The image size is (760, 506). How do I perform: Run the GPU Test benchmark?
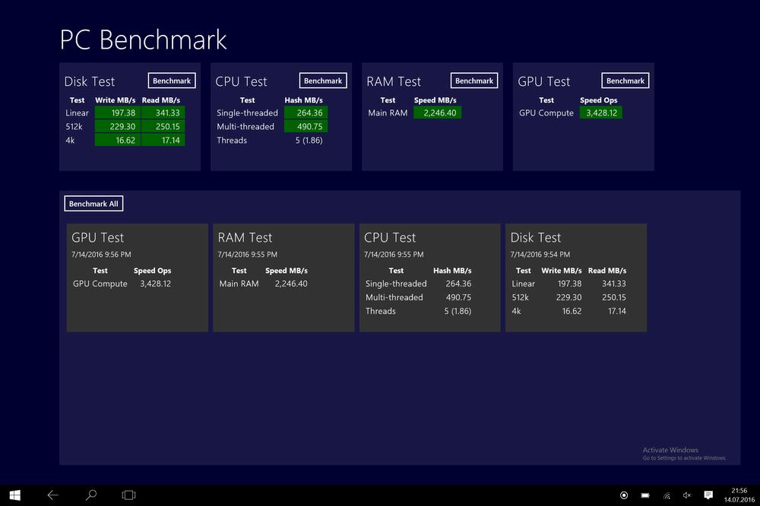(625, 81)
